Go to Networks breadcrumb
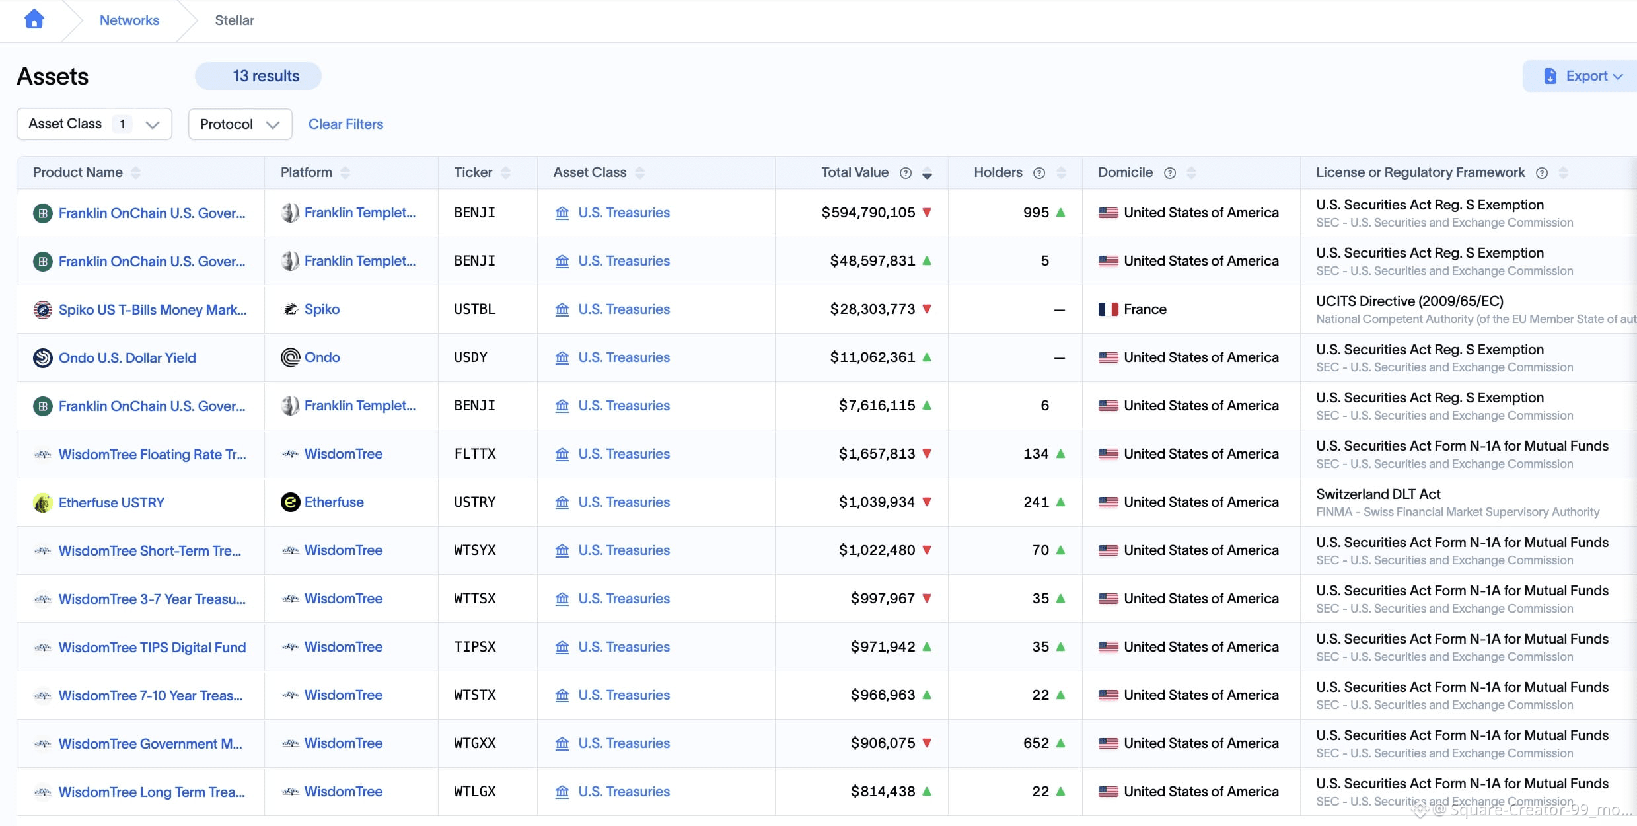Image resolution: width=1637 pixels, height=826 pixels. 129,20
